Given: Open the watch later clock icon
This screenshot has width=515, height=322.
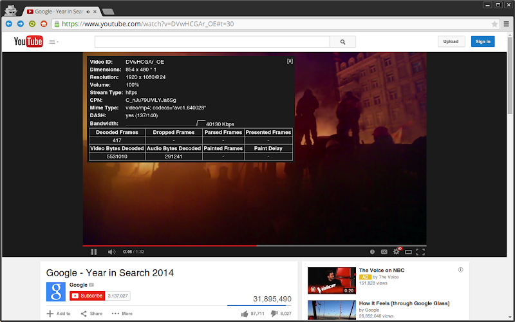Looking at the screenshot, I should (372, 252).
